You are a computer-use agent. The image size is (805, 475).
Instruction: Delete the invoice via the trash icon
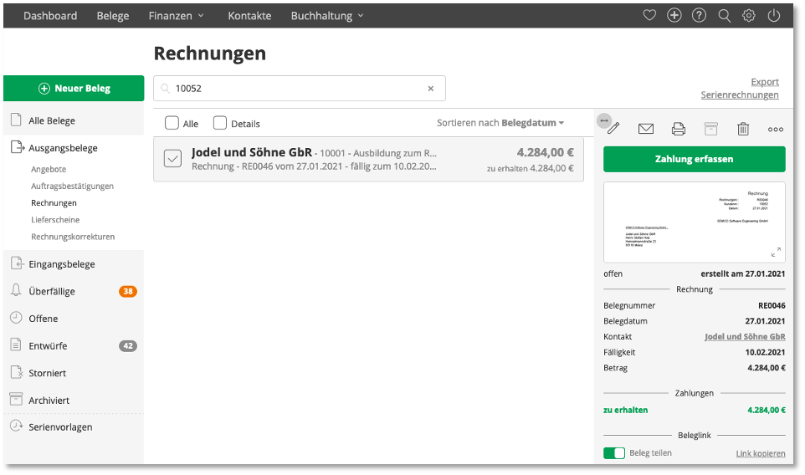[743, 129]
